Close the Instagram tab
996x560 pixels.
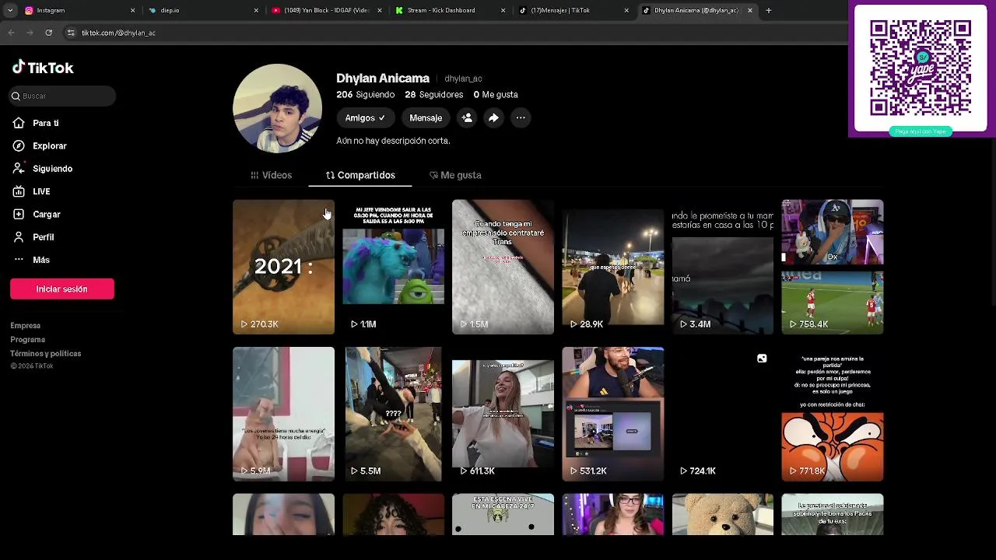132,10
